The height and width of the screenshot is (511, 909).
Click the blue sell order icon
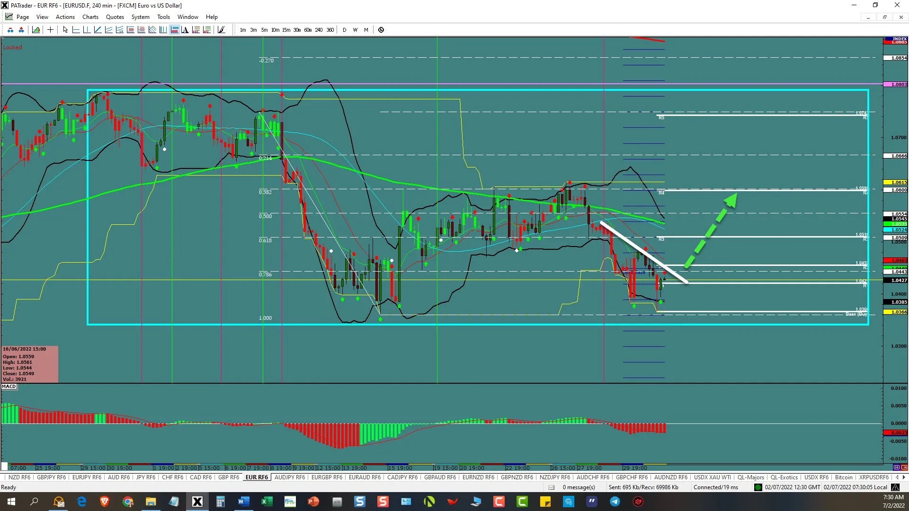tap(10, 30)
